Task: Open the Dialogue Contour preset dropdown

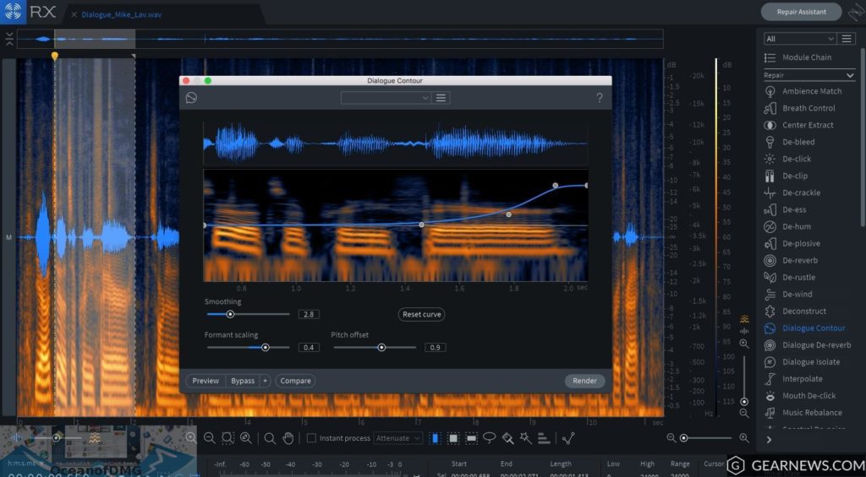Action: (386, 98)
